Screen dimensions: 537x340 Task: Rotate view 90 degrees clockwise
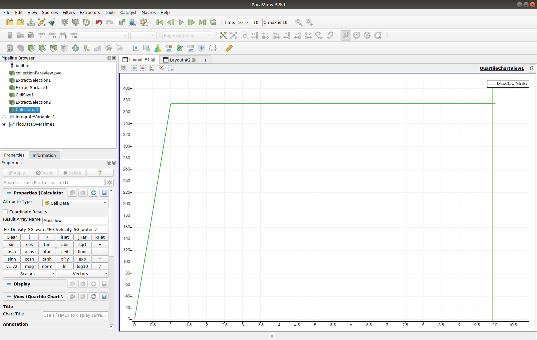pyautogui.click(x=319, y=35)
